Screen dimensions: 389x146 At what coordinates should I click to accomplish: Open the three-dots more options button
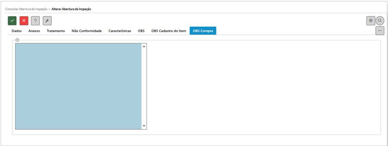[379, 31]
